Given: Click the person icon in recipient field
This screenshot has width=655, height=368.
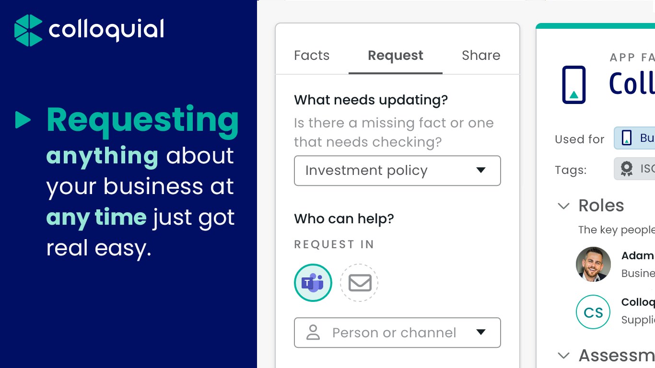Looking at the screenshot, I should click(x=313, y=333).
